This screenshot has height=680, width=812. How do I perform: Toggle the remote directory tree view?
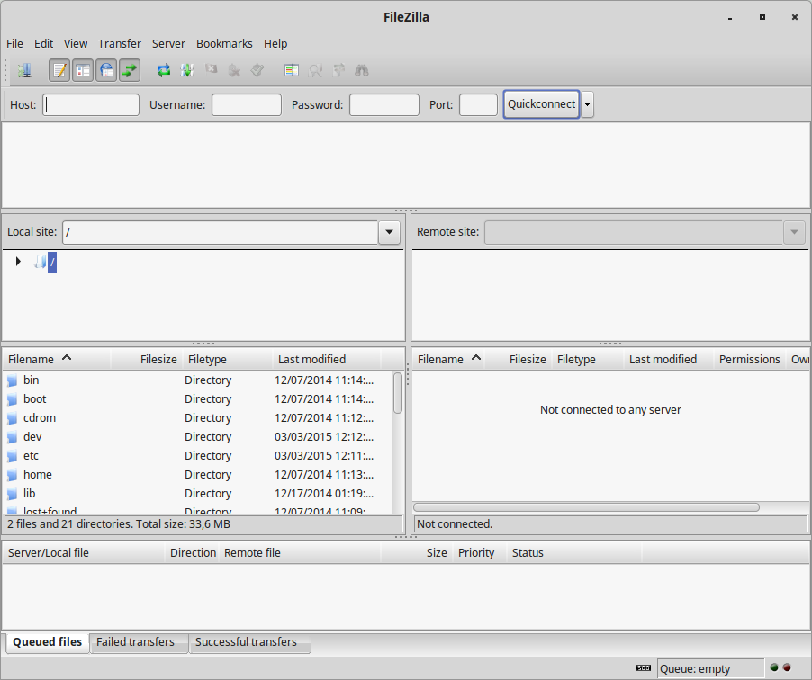(x=106, y=70)
